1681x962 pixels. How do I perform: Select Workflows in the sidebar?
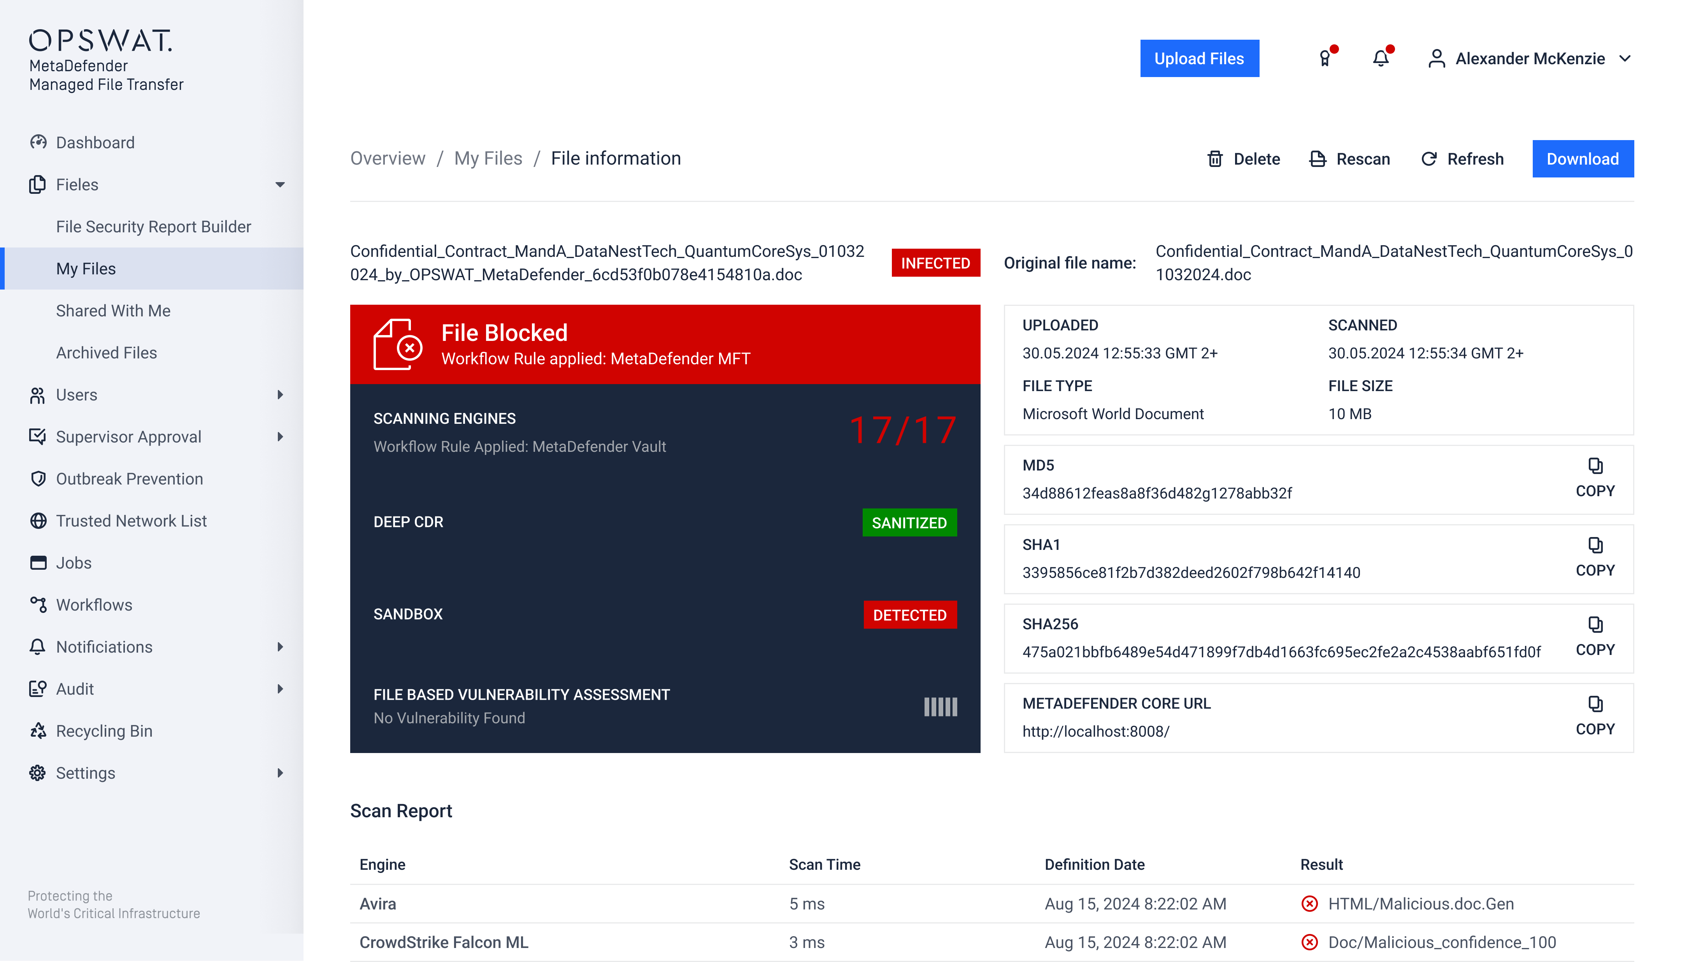point(94,604)
